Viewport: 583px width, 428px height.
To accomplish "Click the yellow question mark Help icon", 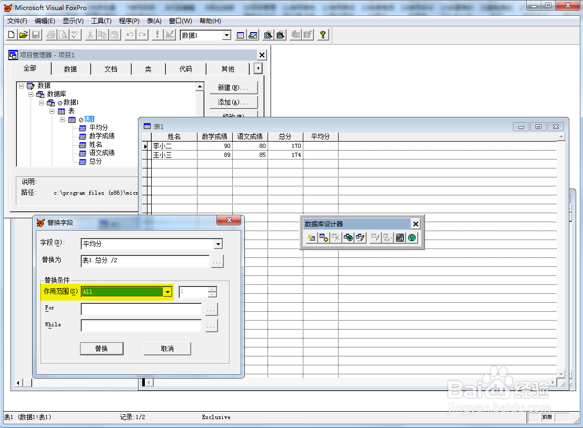I will [x=323, y=35].
